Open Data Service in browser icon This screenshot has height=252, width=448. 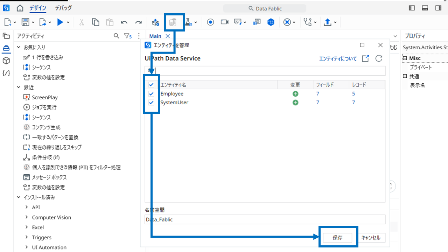point(365,58)
